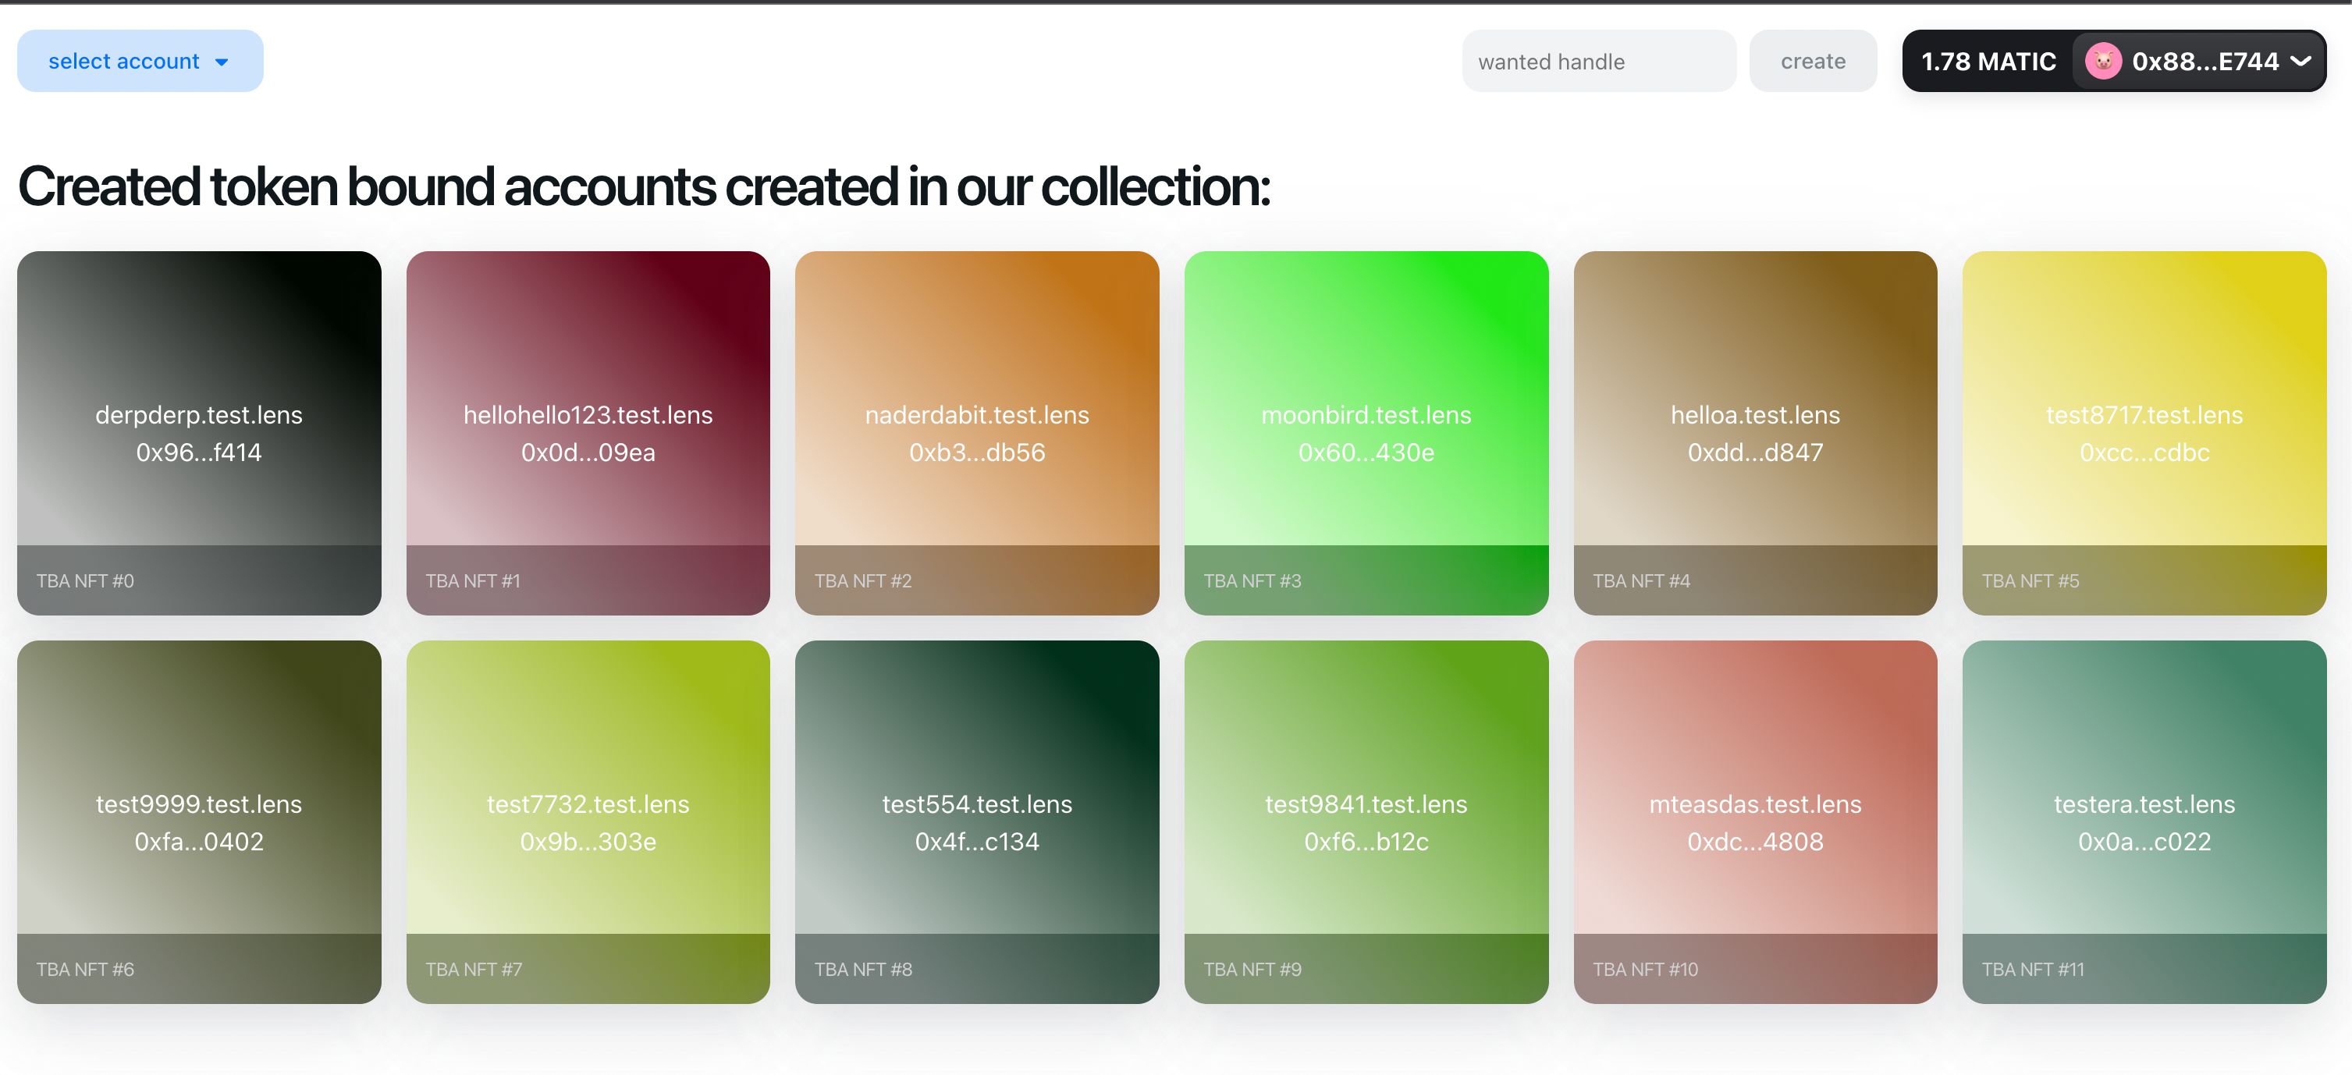Click the wanted handle input field
This screenshot has width=2352, height=1075.
click(x=1599, y=61)
